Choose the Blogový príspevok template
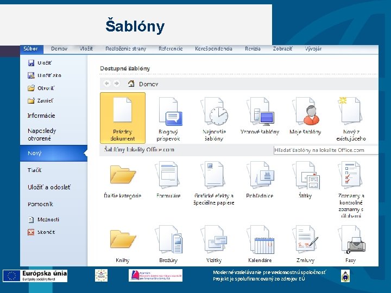The width and height of the screenshot is (391, 293). point(168,118)
